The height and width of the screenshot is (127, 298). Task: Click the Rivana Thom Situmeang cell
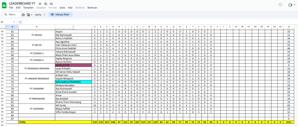click(73, 102)
